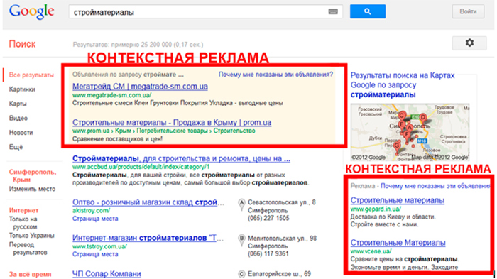Click the Google logo
The image size is (497, 279).
31,12
